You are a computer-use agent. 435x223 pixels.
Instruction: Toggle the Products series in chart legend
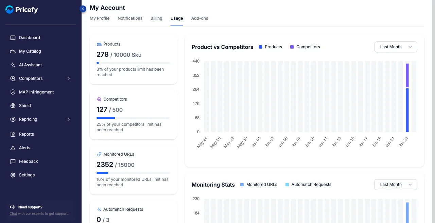click(271, 47)
